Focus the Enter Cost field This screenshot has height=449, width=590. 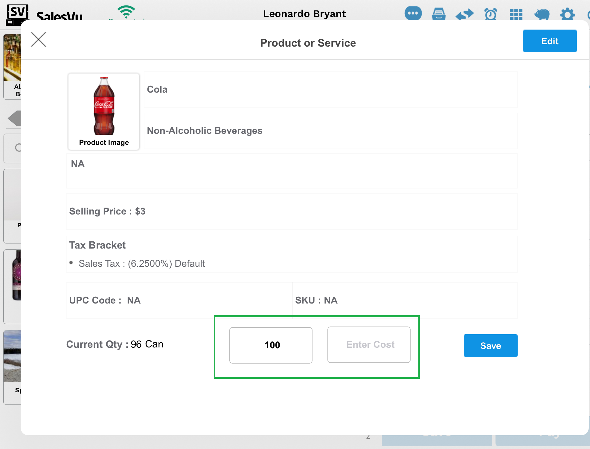point(369,345)
